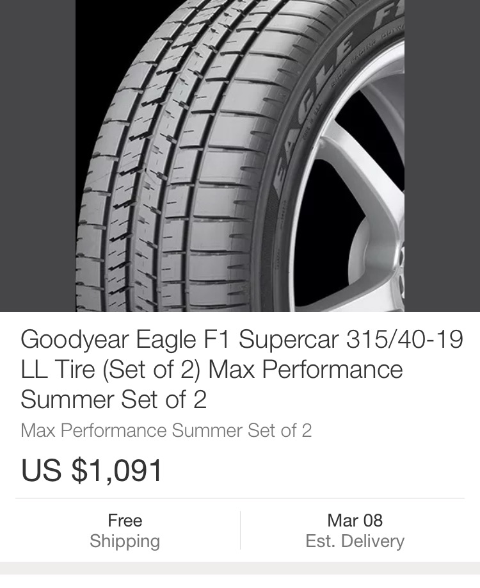Tap the horizontal divider below the price
Viewport: 480px width, 588px height.
coord(240,498)
